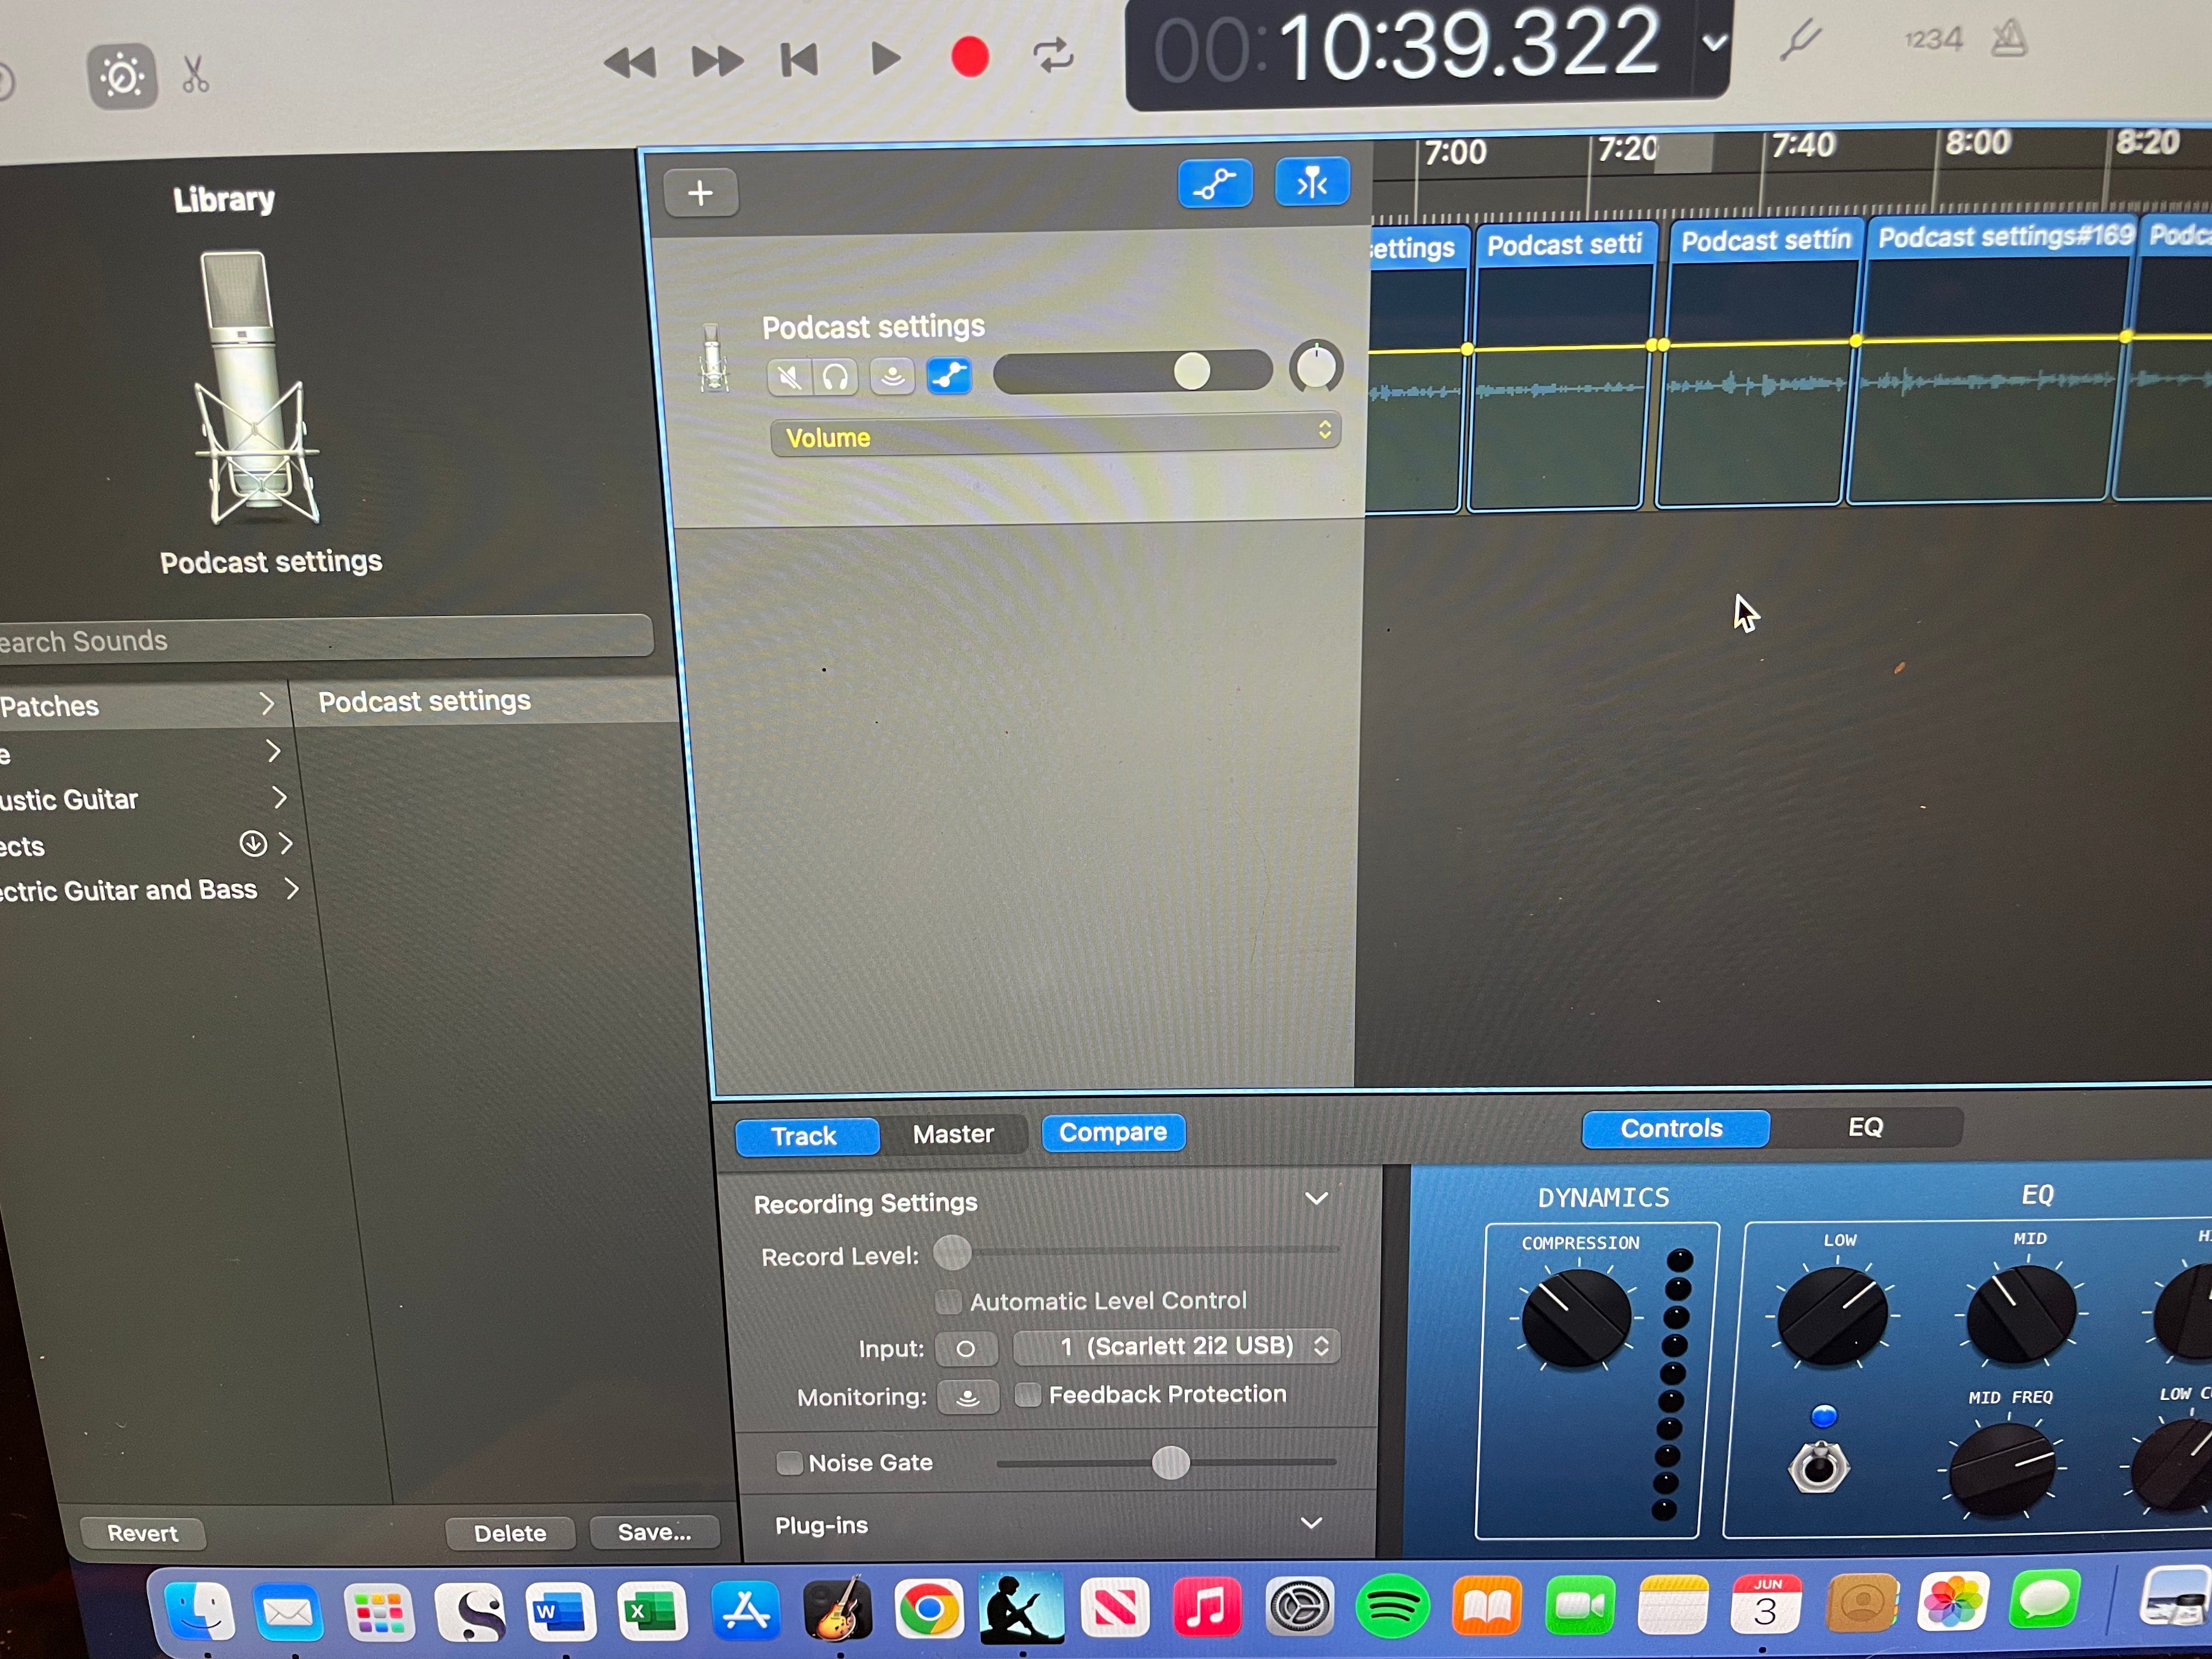Enable Automatic Level Control checkbox
Viewport: 2212px width, 1659px height.
pos(948,1301)
